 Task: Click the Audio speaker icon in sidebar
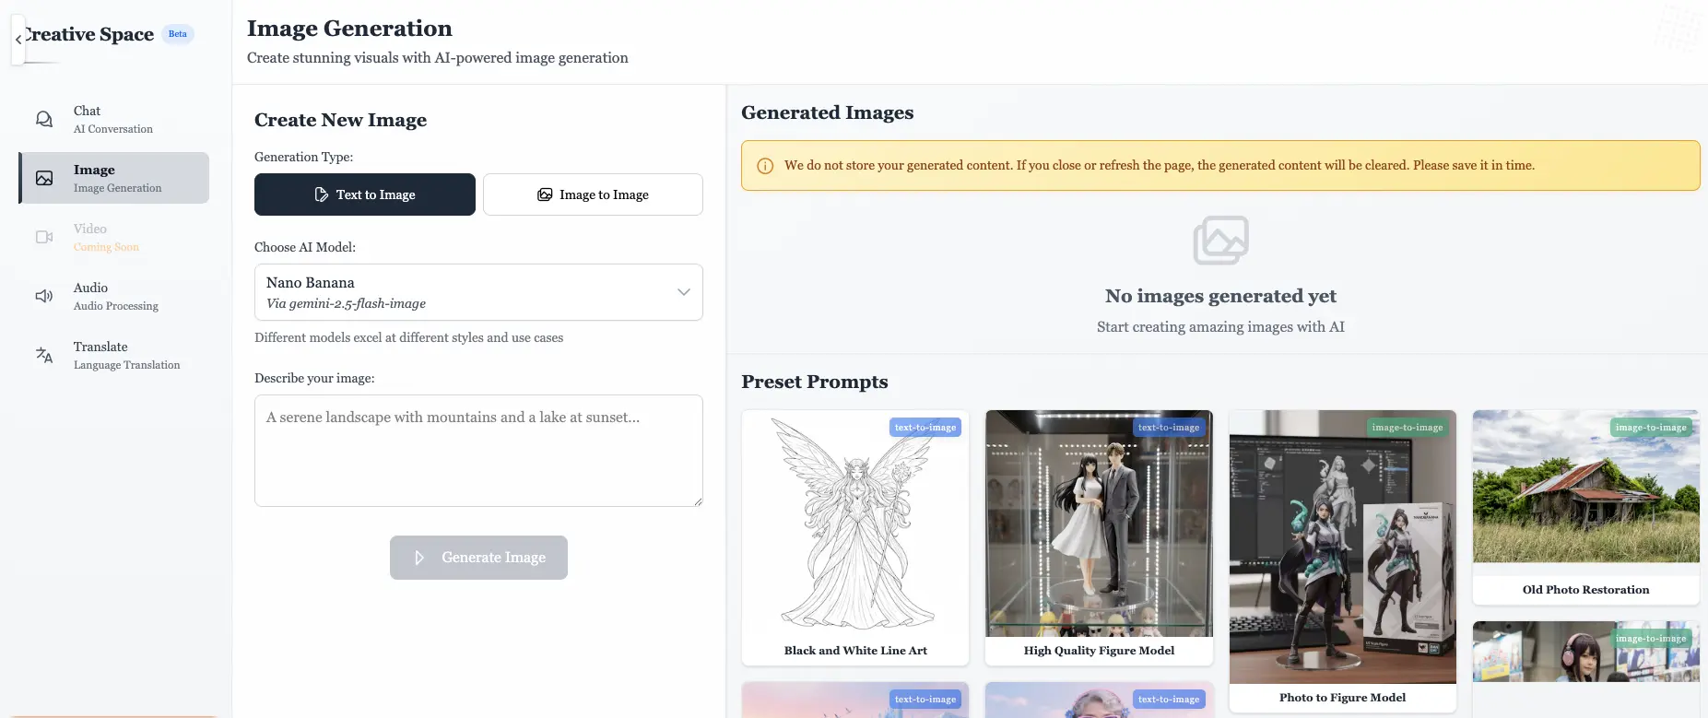[x=44, y=296]
